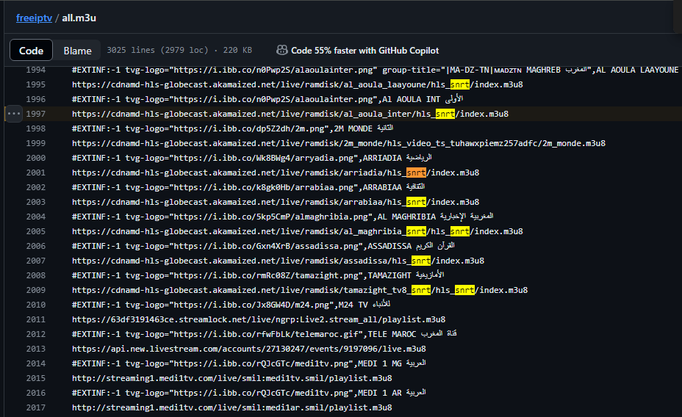Select line number 2016
Screen dimensions: 682x417
tap(36, 393)
